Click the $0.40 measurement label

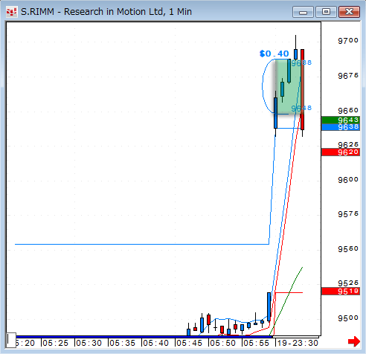click(x=274, y=54)
